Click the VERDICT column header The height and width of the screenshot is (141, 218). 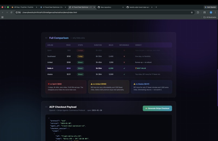click(138, 45)
